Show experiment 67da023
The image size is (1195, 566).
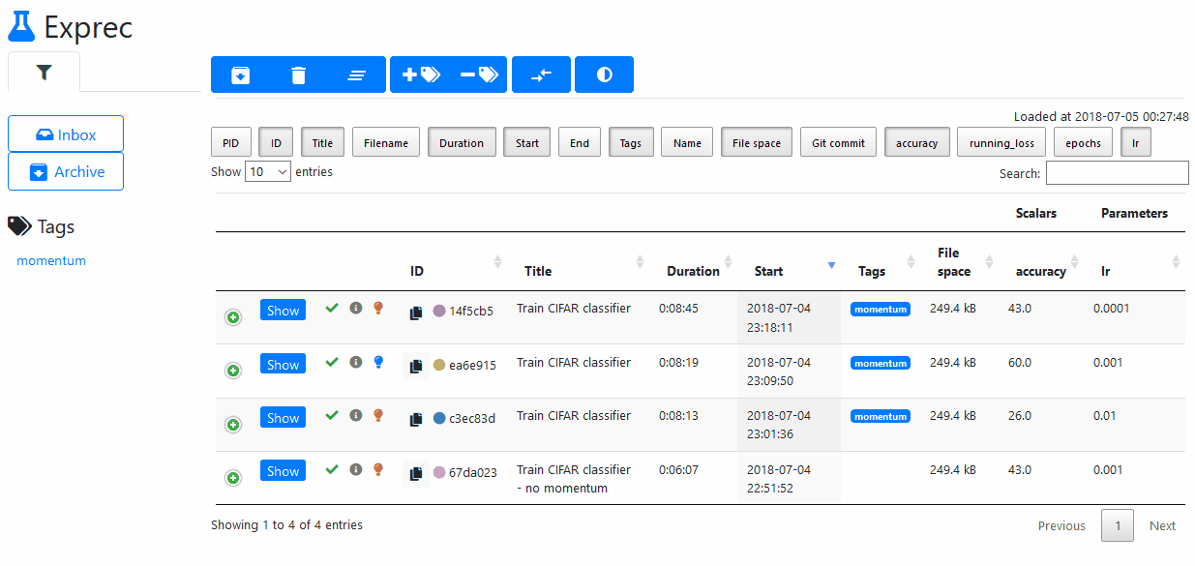(283, 471)
